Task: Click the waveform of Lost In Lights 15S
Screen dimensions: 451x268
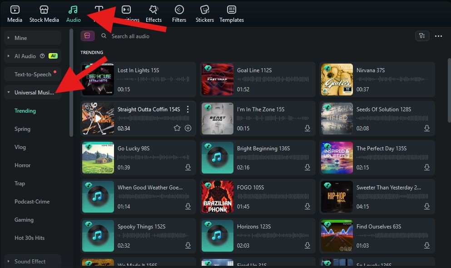Action: (x=154, y=79)
